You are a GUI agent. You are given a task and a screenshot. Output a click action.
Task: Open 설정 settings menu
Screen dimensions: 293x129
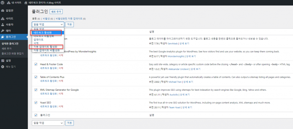[9, 61]
